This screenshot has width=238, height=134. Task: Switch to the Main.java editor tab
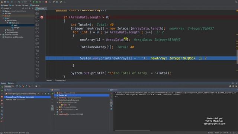41,8
